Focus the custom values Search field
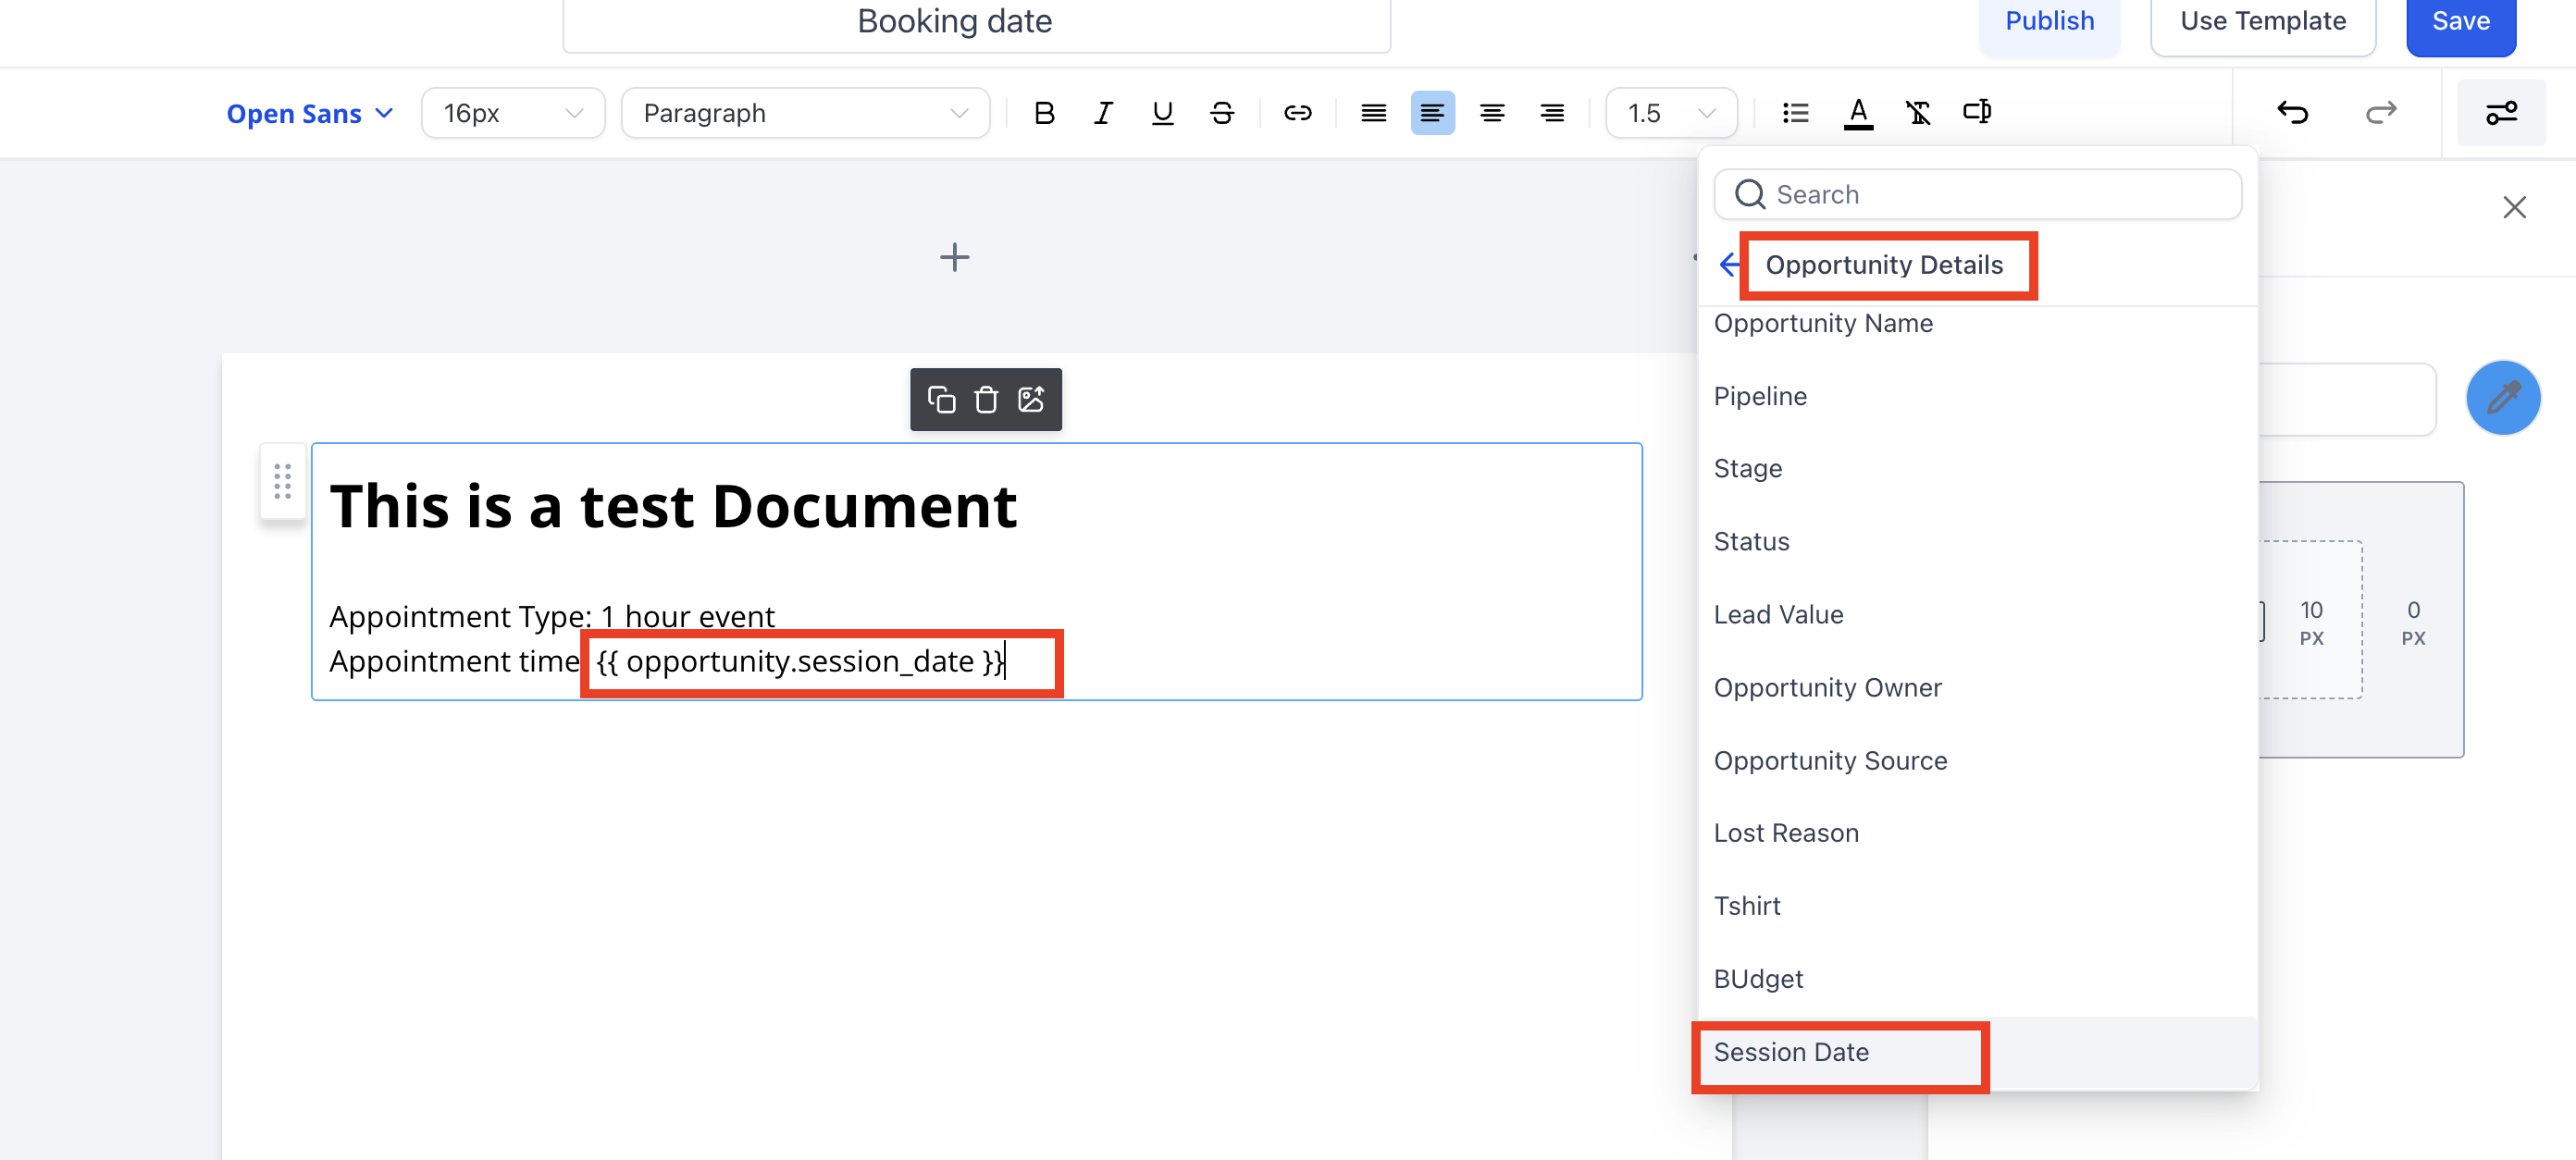The width and height of the screenshot is (2576, 1160). point(1990,194)
